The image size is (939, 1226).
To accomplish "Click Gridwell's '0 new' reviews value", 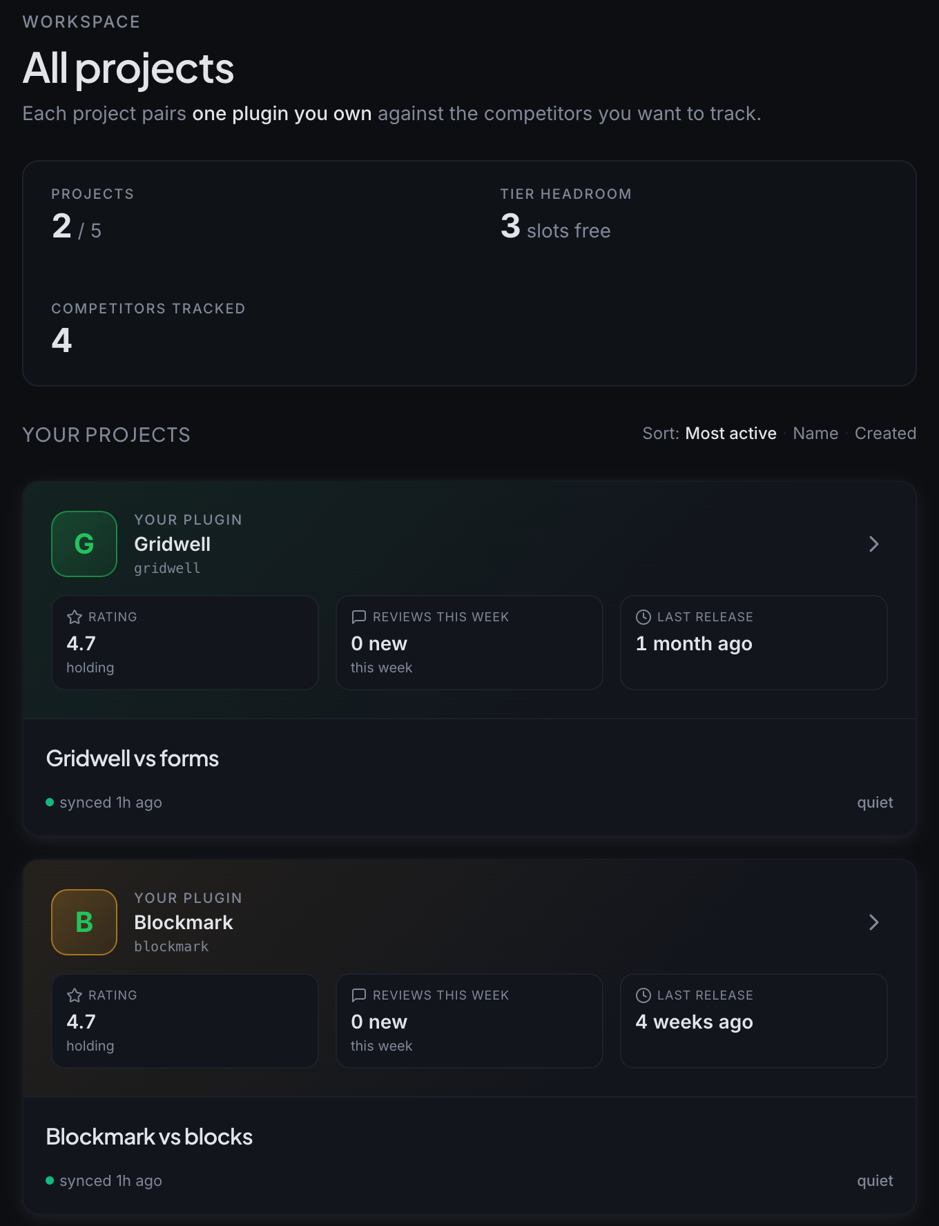I will 379,643.
